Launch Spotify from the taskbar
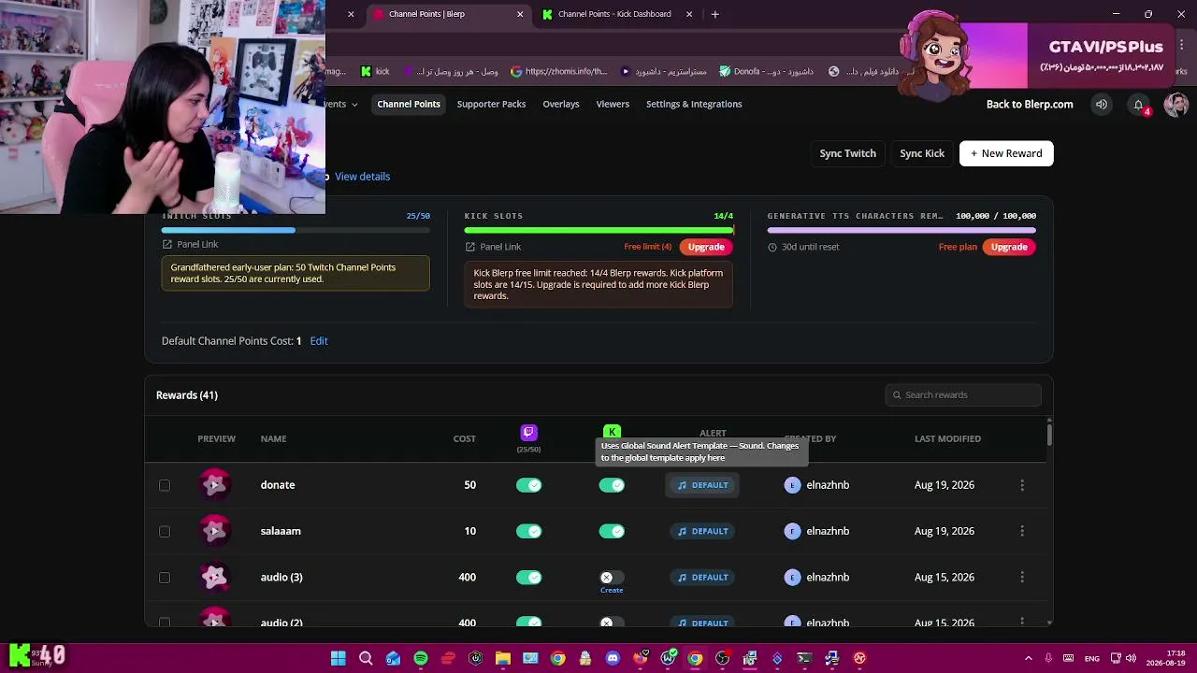 (x=421, y=658)
